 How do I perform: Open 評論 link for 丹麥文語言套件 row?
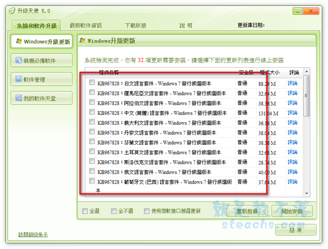[x=292, y=132]
